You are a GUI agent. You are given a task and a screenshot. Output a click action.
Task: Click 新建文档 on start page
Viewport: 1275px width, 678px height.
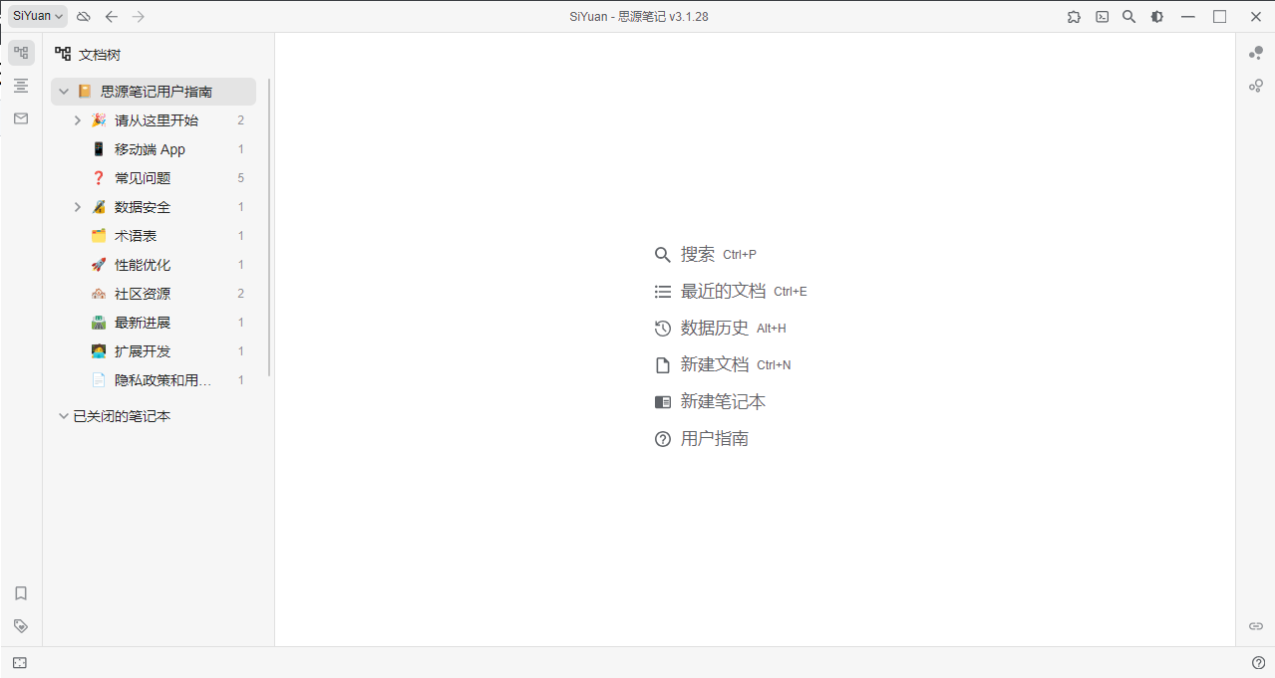click(722, 364)
